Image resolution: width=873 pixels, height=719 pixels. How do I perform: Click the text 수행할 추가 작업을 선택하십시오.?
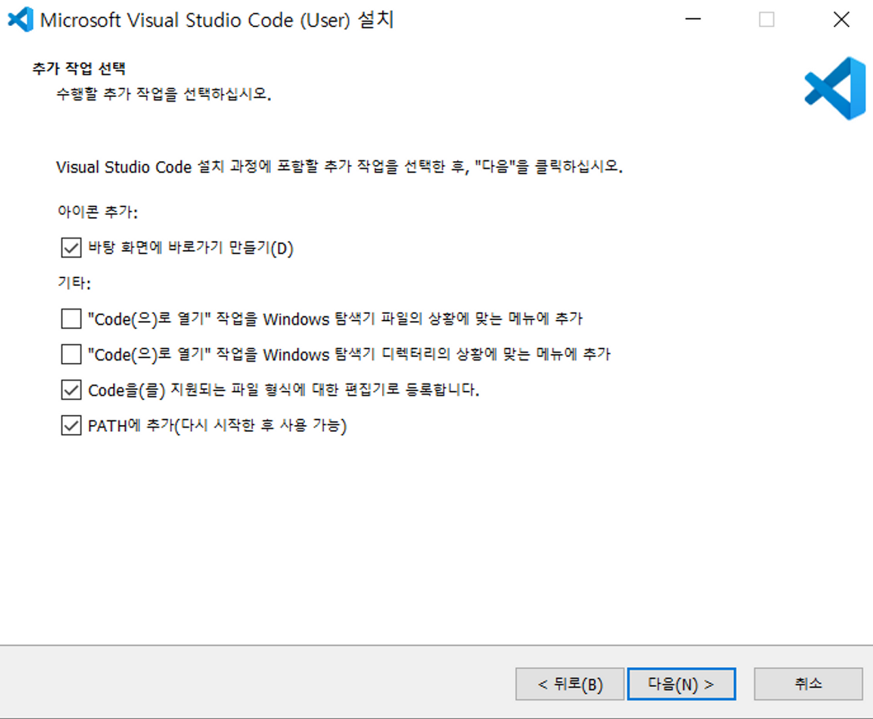[x=164, y=94]
